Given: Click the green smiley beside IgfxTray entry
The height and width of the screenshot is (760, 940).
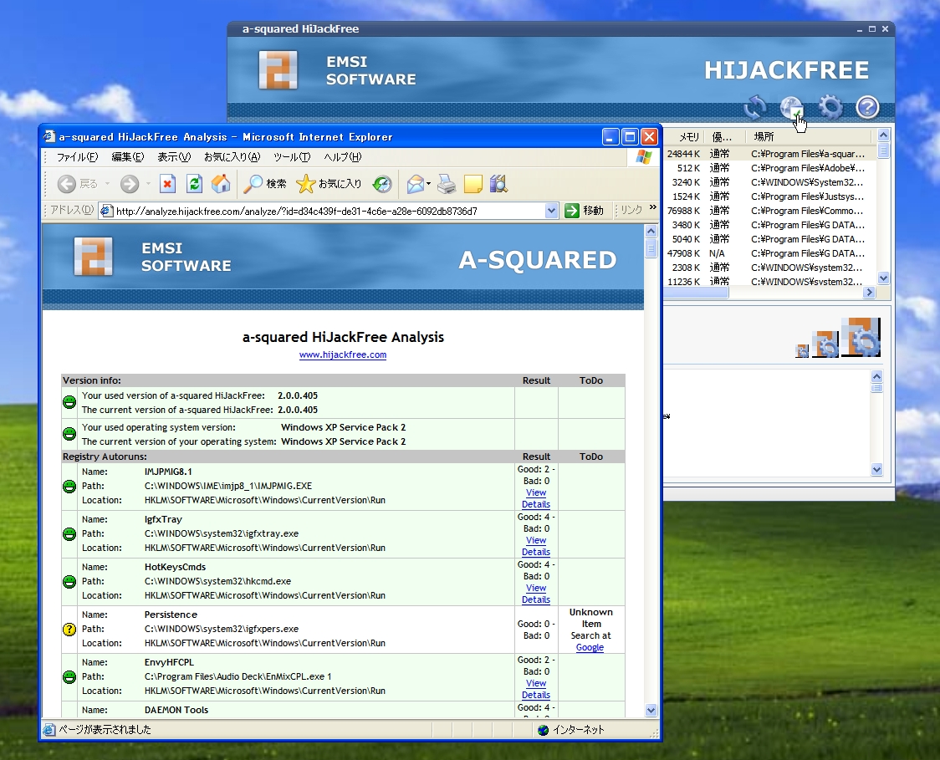Looking at the screenshot, I should tap(69, 534).
